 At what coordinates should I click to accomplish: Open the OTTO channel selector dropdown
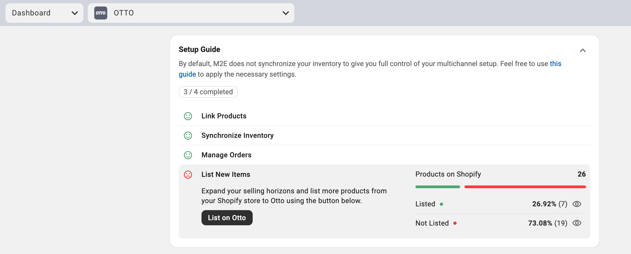coord(191,13)
